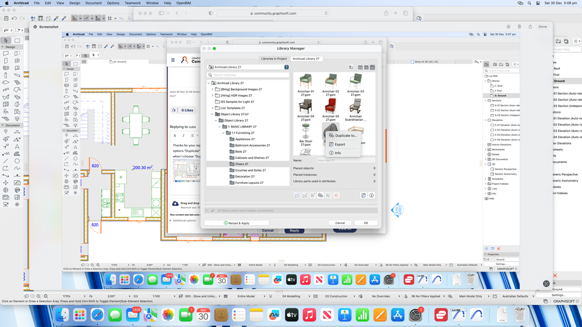Click the Search Libraries field

(248, 75)
